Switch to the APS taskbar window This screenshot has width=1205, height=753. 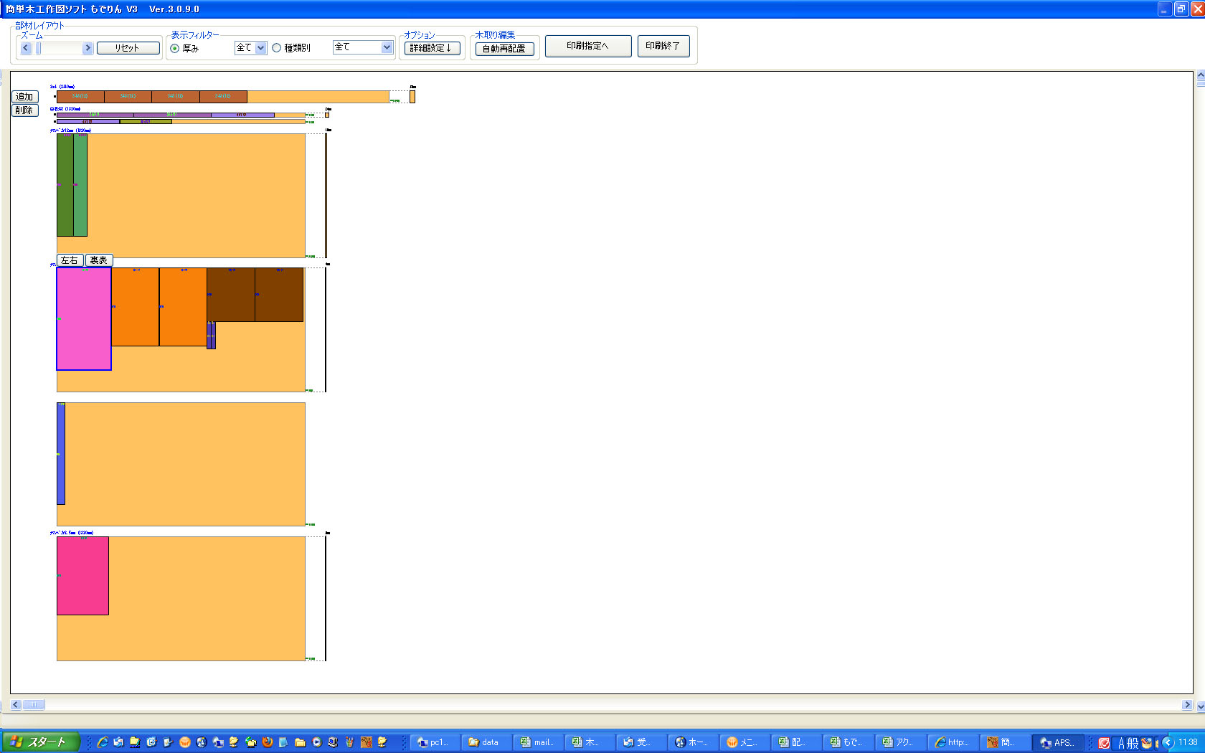point(1058,742)
